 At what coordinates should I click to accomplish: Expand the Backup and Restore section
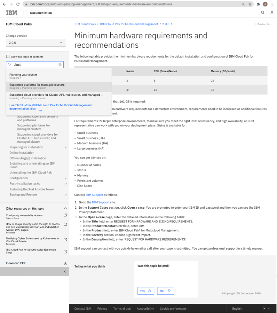(x=66, y=195)
